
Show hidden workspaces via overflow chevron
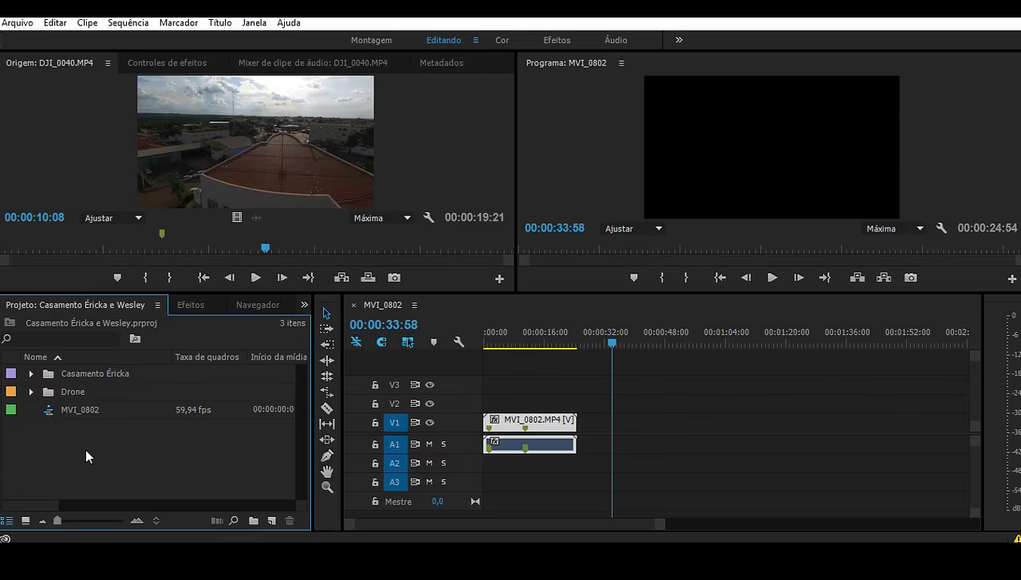679,40
